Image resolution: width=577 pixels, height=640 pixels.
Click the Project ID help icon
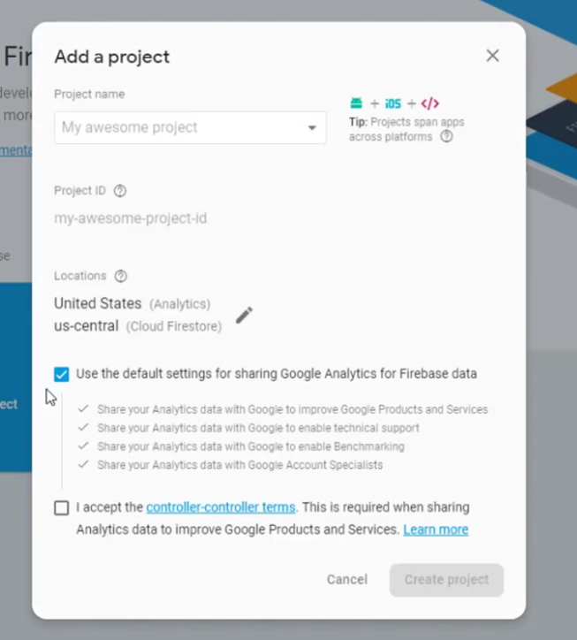120,191
